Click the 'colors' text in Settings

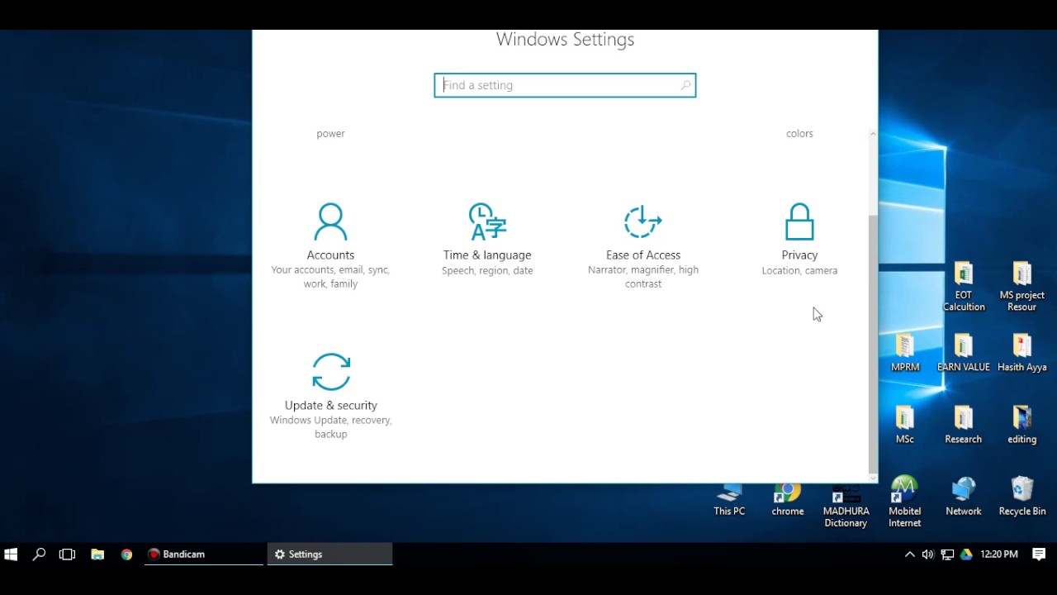(799, 134)
